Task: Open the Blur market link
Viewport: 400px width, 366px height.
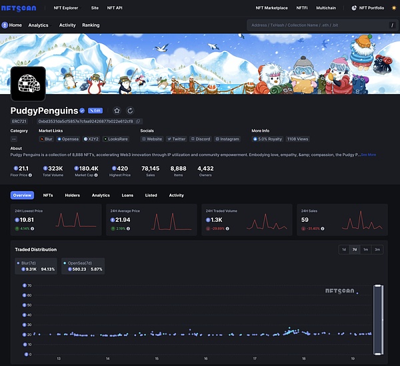Action: pyautogui.click(x=46, y=139)
